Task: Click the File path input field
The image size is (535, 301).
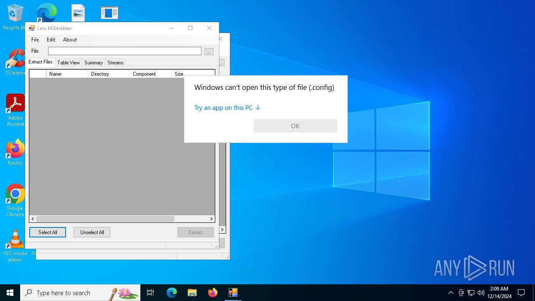Action: pos(125,51)
